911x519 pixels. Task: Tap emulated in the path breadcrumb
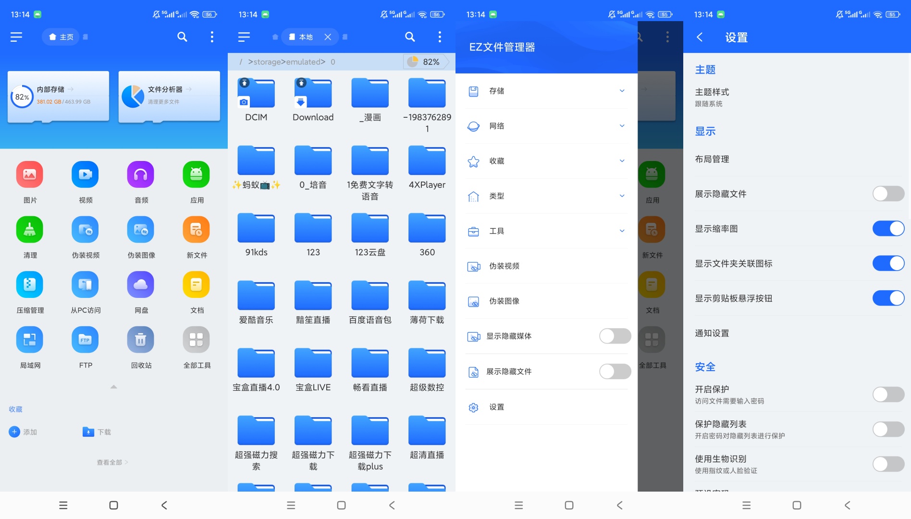(303, 62)
